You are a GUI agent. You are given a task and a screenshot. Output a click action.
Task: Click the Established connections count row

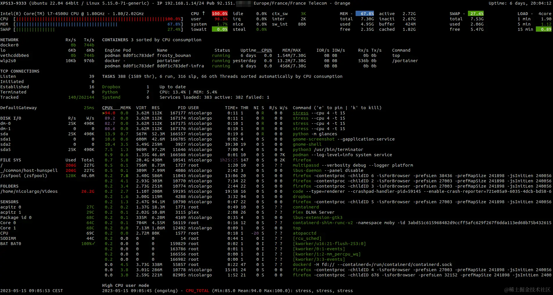click(x=47, y=87)
